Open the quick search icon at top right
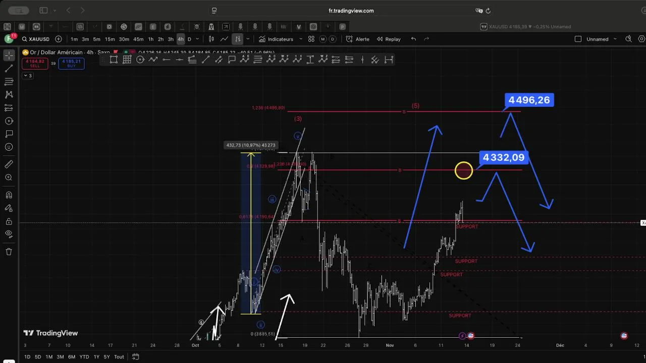 (x=628, y=39)
